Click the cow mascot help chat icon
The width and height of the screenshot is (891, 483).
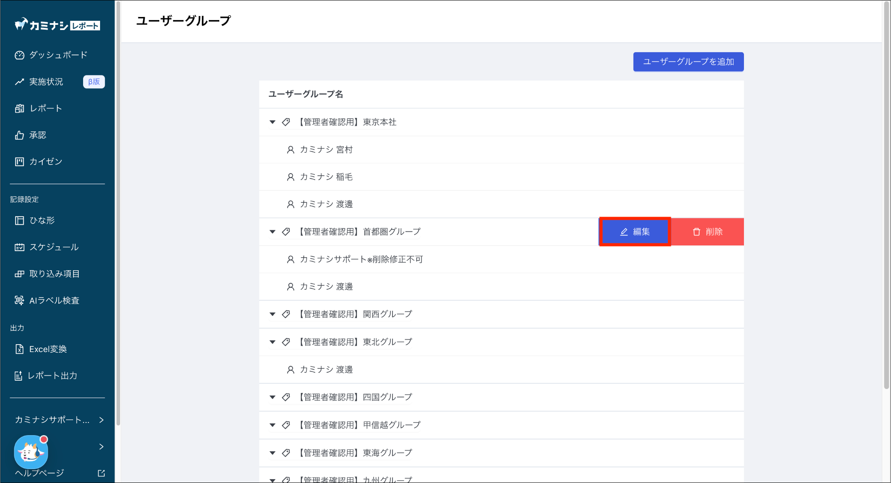coord(30,452)
